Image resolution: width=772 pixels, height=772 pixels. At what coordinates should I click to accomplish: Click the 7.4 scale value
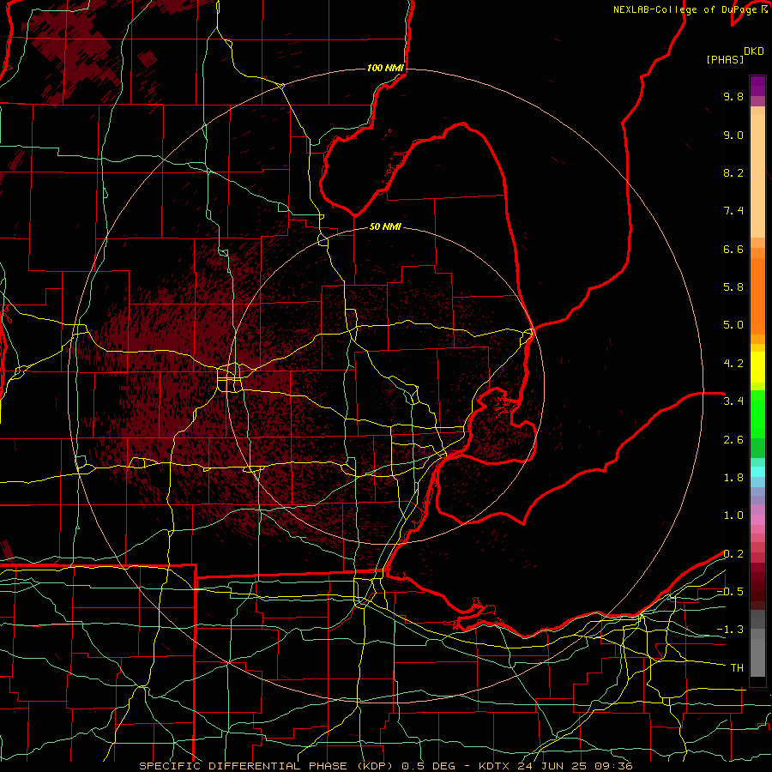pyautogui.click(x=733, y=211)
